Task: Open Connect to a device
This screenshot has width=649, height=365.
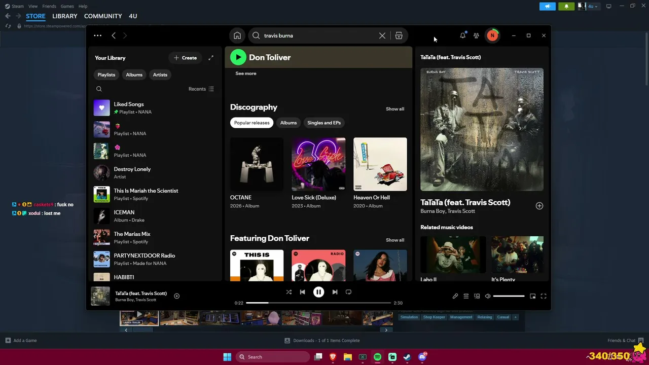Action: (x=477, y=296)
